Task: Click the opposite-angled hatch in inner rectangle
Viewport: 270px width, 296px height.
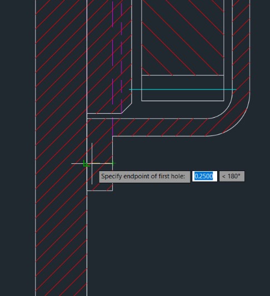Action: (x=183, y=38)
